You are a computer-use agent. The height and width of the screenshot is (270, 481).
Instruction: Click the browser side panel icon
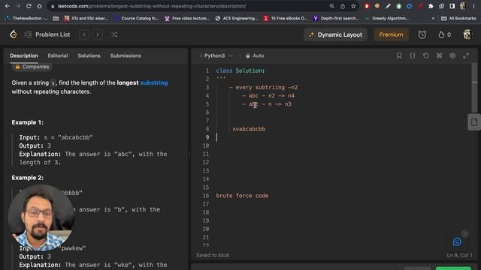(452, 6)
